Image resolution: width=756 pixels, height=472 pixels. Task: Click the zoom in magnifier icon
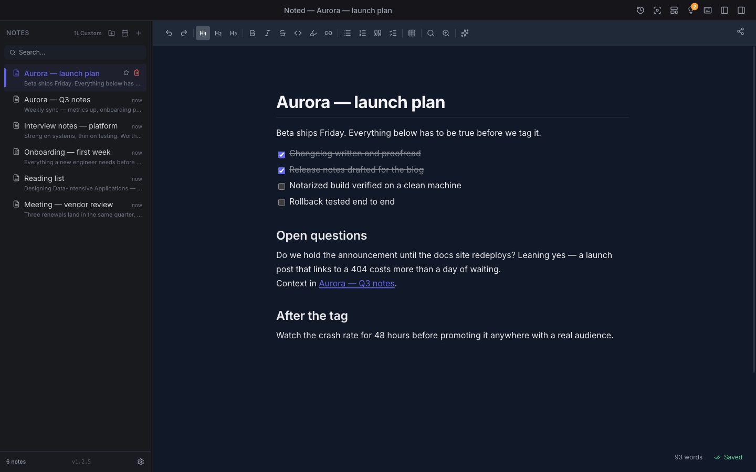pos(446,33)
